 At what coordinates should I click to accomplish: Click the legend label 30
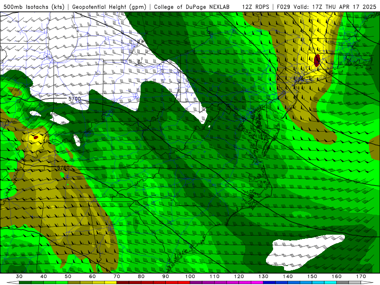coord(19,276)
